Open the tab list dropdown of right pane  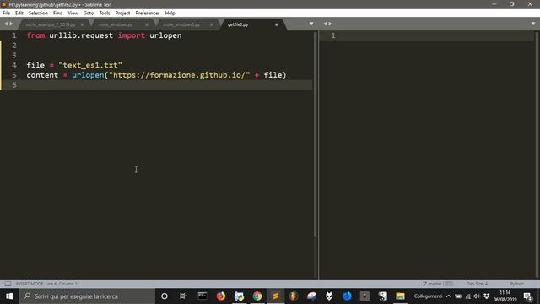533,24
